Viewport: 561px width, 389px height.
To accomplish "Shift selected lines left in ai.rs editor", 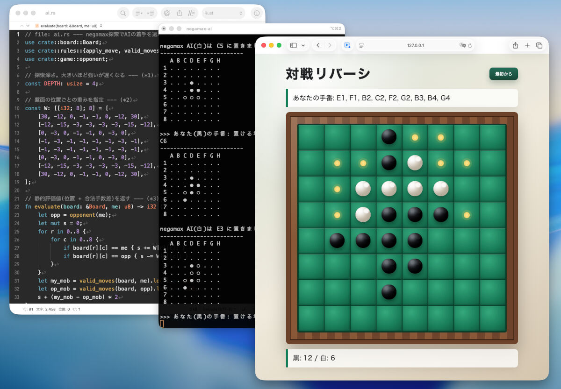I will [x=138, y=13].
